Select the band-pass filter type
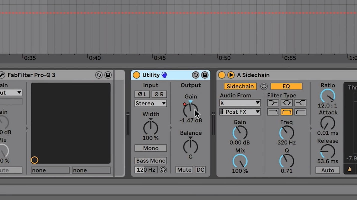This screenshot has width=357, height=200. click(x=286, y=112)
